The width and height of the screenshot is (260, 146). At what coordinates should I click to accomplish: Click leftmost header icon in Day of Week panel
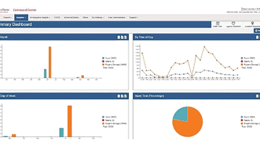pos(119,96)
